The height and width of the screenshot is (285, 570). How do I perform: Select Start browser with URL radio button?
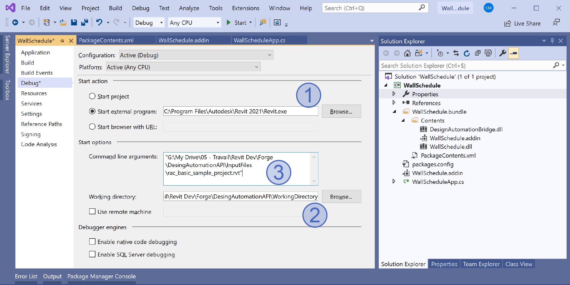click(92, 127)
